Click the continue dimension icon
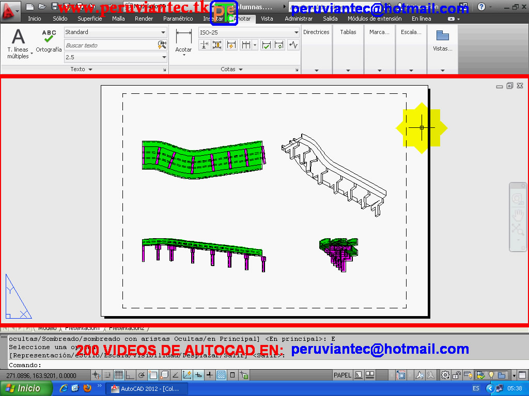529x396 pixels. [x=246, y=45]
